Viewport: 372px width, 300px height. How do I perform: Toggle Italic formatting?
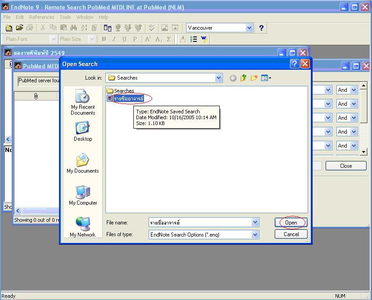[x=114, y=39]
